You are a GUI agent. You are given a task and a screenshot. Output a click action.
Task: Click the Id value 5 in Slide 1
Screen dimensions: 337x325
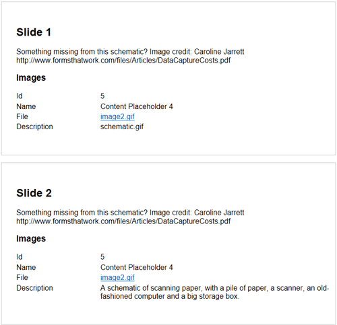coord(102,96)
